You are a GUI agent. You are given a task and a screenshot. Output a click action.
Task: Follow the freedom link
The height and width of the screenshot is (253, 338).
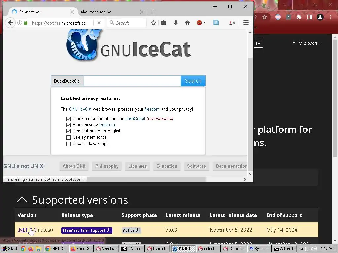(152, 109)
